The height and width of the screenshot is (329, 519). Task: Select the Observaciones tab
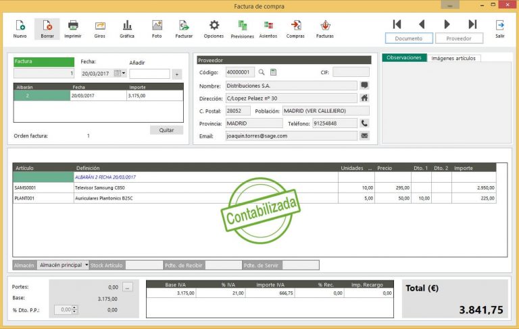point(405,58)
